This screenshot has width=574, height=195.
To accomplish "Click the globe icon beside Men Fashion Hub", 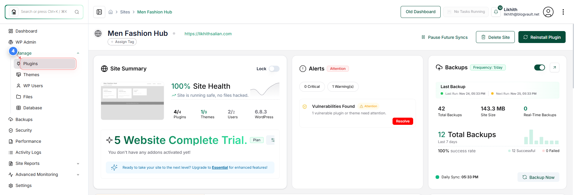I will click(98, 33).
